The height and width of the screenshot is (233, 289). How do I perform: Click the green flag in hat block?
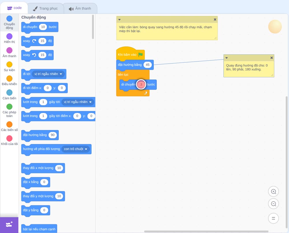pyautogui.click(x=140, y=55)
